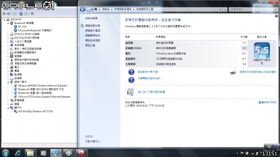The width and height of the screenshot is (280, 157).
Task: Click Forward button in Control Panel window
Action: pyautogui.click(x=88, y=10)
